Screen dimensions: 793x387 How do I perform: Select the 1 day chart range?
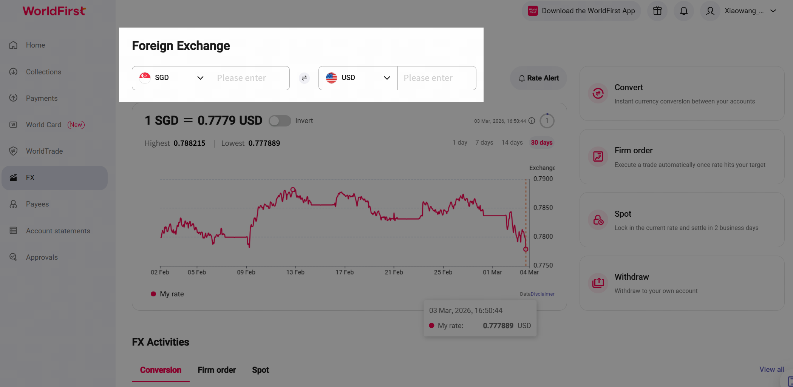pos(460,143)
